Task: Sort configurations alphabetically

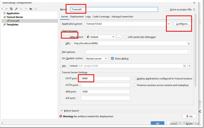Action: coord(36,9)
